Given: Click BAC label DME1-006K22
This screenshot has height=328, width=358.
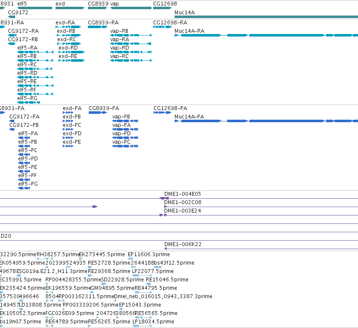Looking at the screenshot, I should coord(183,244).
